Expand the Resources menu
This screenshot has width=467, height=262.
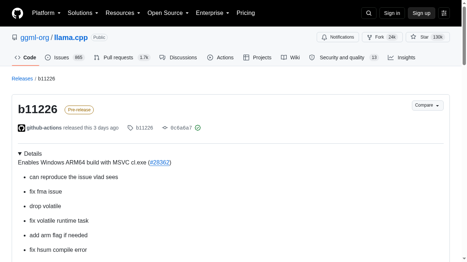pyautogui.click(x=123, y=13)
